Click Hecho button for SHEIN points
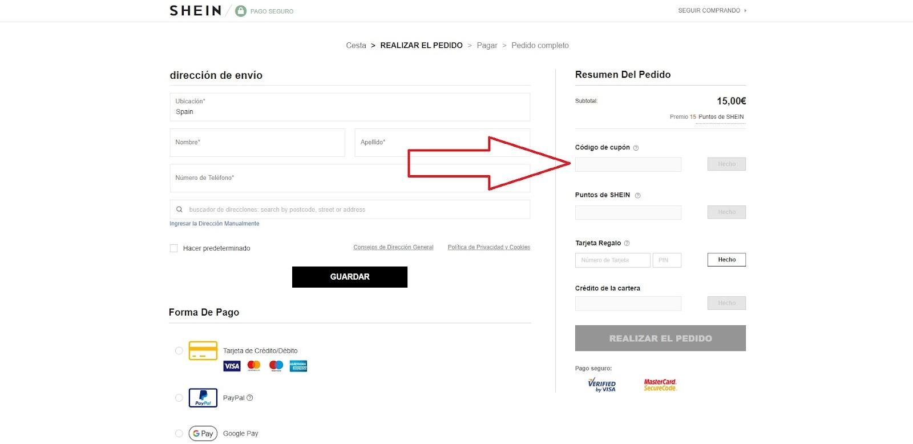 pos(726,212)
